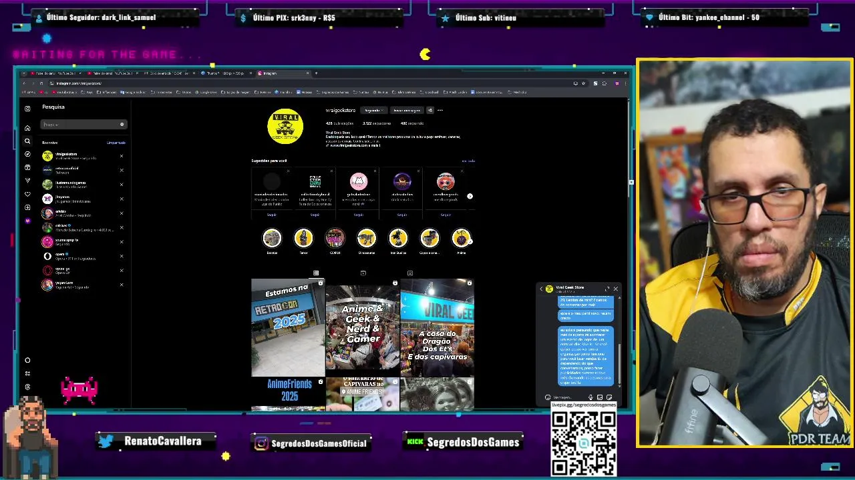Click the image attach icon in the chat

(x=600, y=397)
